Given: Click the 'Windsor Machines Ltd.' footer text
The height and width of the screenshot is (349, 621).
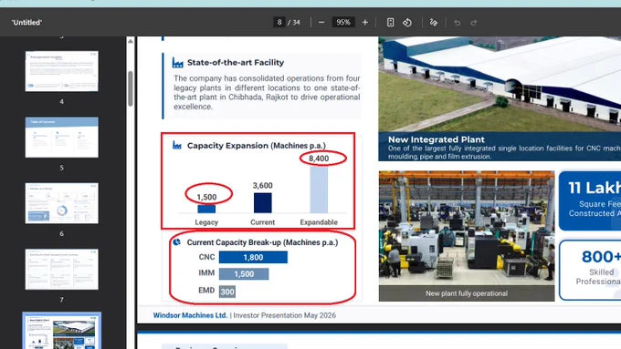Looking at the screenshot, I should [190, 315].
